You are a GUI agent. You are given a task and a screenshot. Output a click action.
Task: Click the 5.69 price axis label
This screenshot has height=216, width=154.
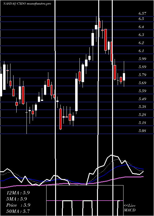pyautogui.click(x=142, y=83)
